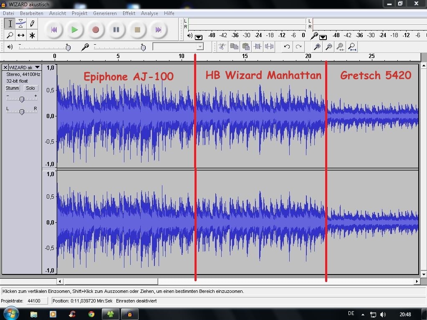Open the Hilfe menu
The image size is (427, 320).
tap(169, 13)
